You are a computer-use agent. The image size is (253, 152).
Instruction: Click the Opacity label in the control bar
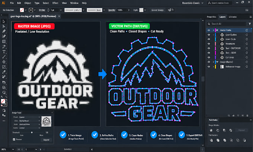[x=112, y=10]
